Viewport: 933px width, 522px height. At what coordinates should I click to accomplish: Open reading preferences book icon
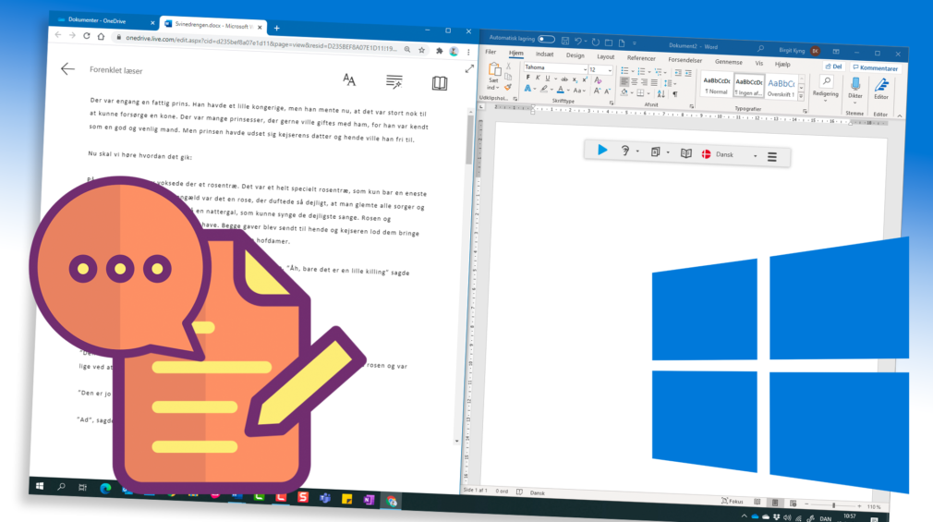[440, 83]
